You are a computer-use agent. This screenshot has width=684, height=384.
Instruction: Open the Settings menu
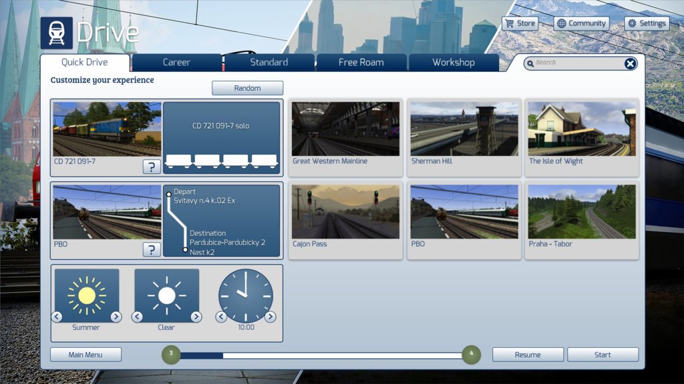[x=646, y=23]
